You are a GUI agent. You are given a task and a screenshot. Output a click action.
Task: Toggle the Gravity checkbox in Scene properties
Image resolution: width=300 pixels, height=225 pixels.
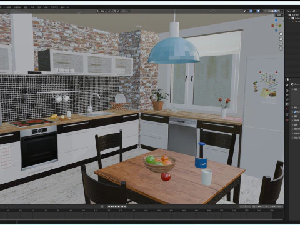(294, 112)
